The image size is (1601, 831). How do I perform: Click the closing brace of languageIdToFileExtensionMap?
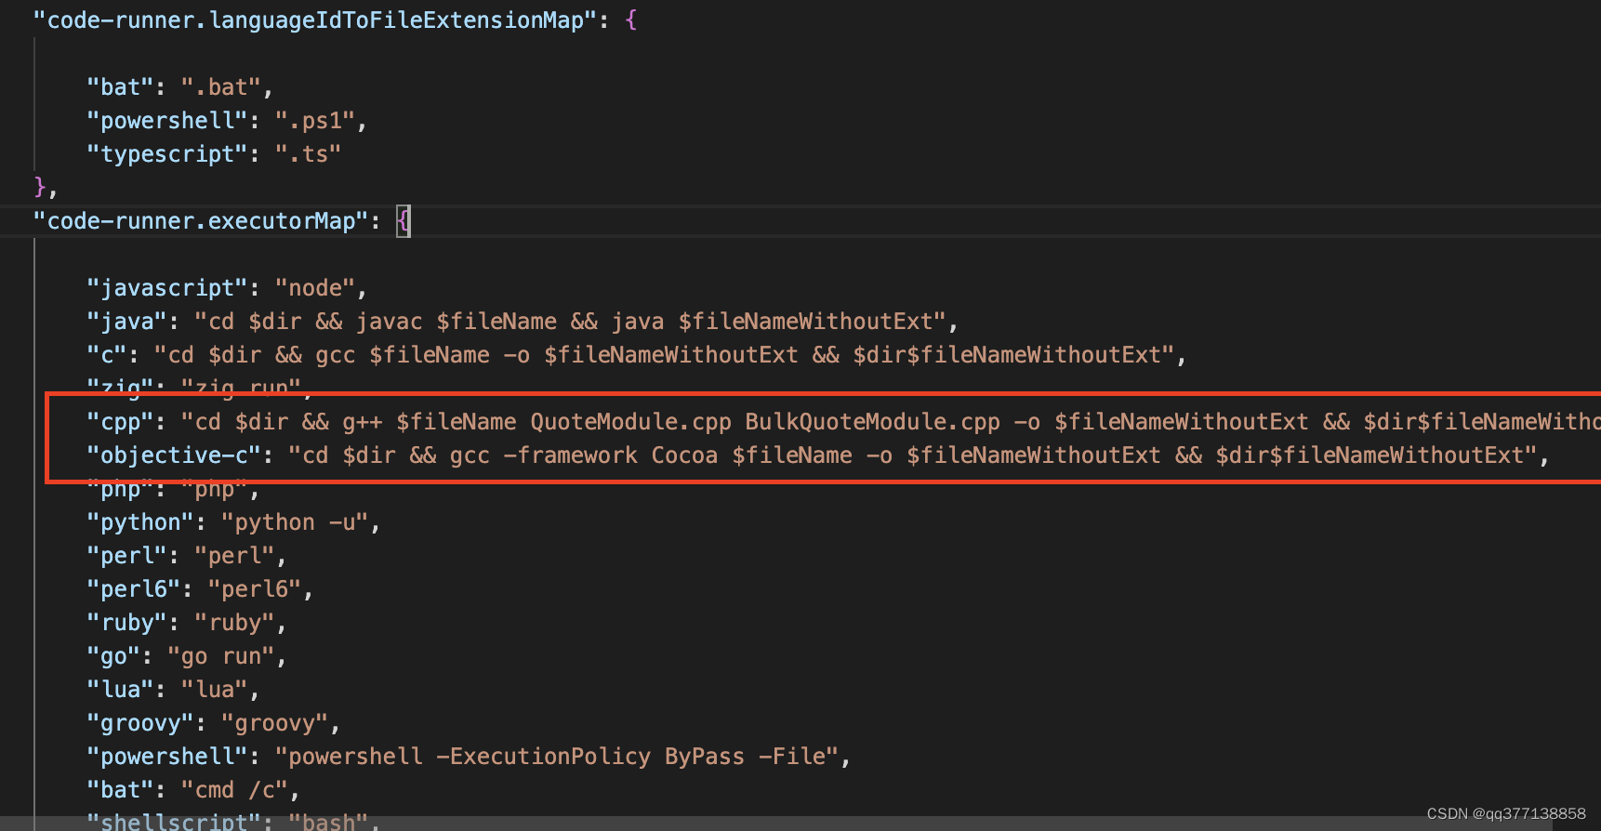(40, 188)
